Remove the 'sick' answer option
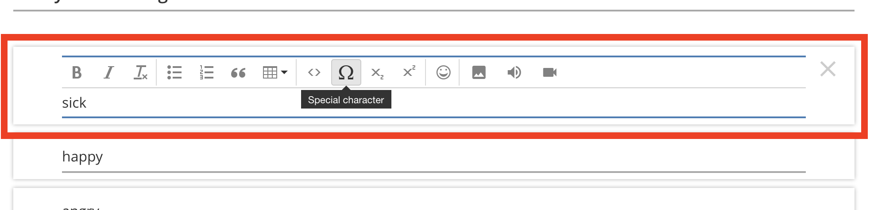Screen dimensions: 874x210 coord(828,69)
